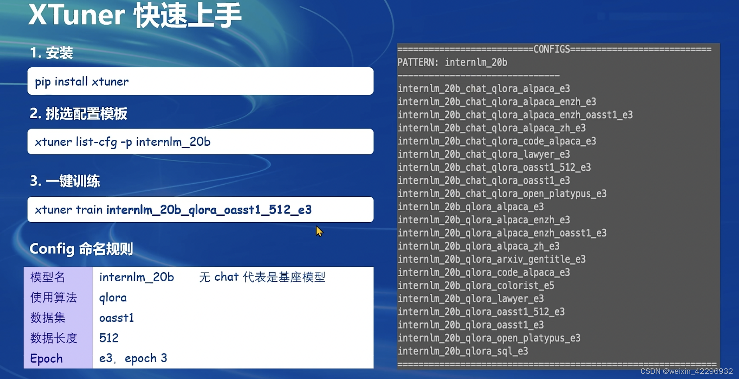Click the '数据长度' table cell
The image size is (739, 379).
(58, 338)
